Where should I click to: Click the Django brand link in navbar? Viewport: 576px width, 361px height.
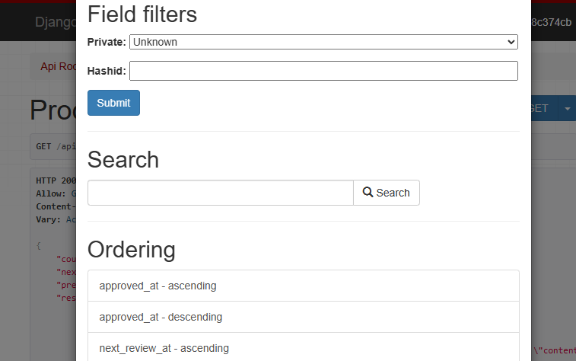pyautogui.click(x=56, y=22)
